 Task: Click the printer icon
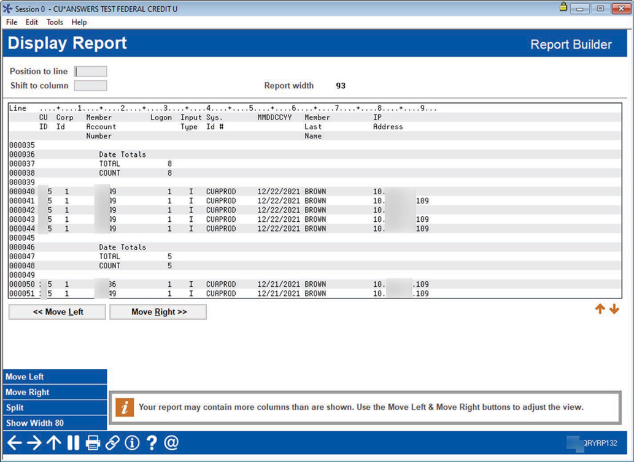(93, 442)
